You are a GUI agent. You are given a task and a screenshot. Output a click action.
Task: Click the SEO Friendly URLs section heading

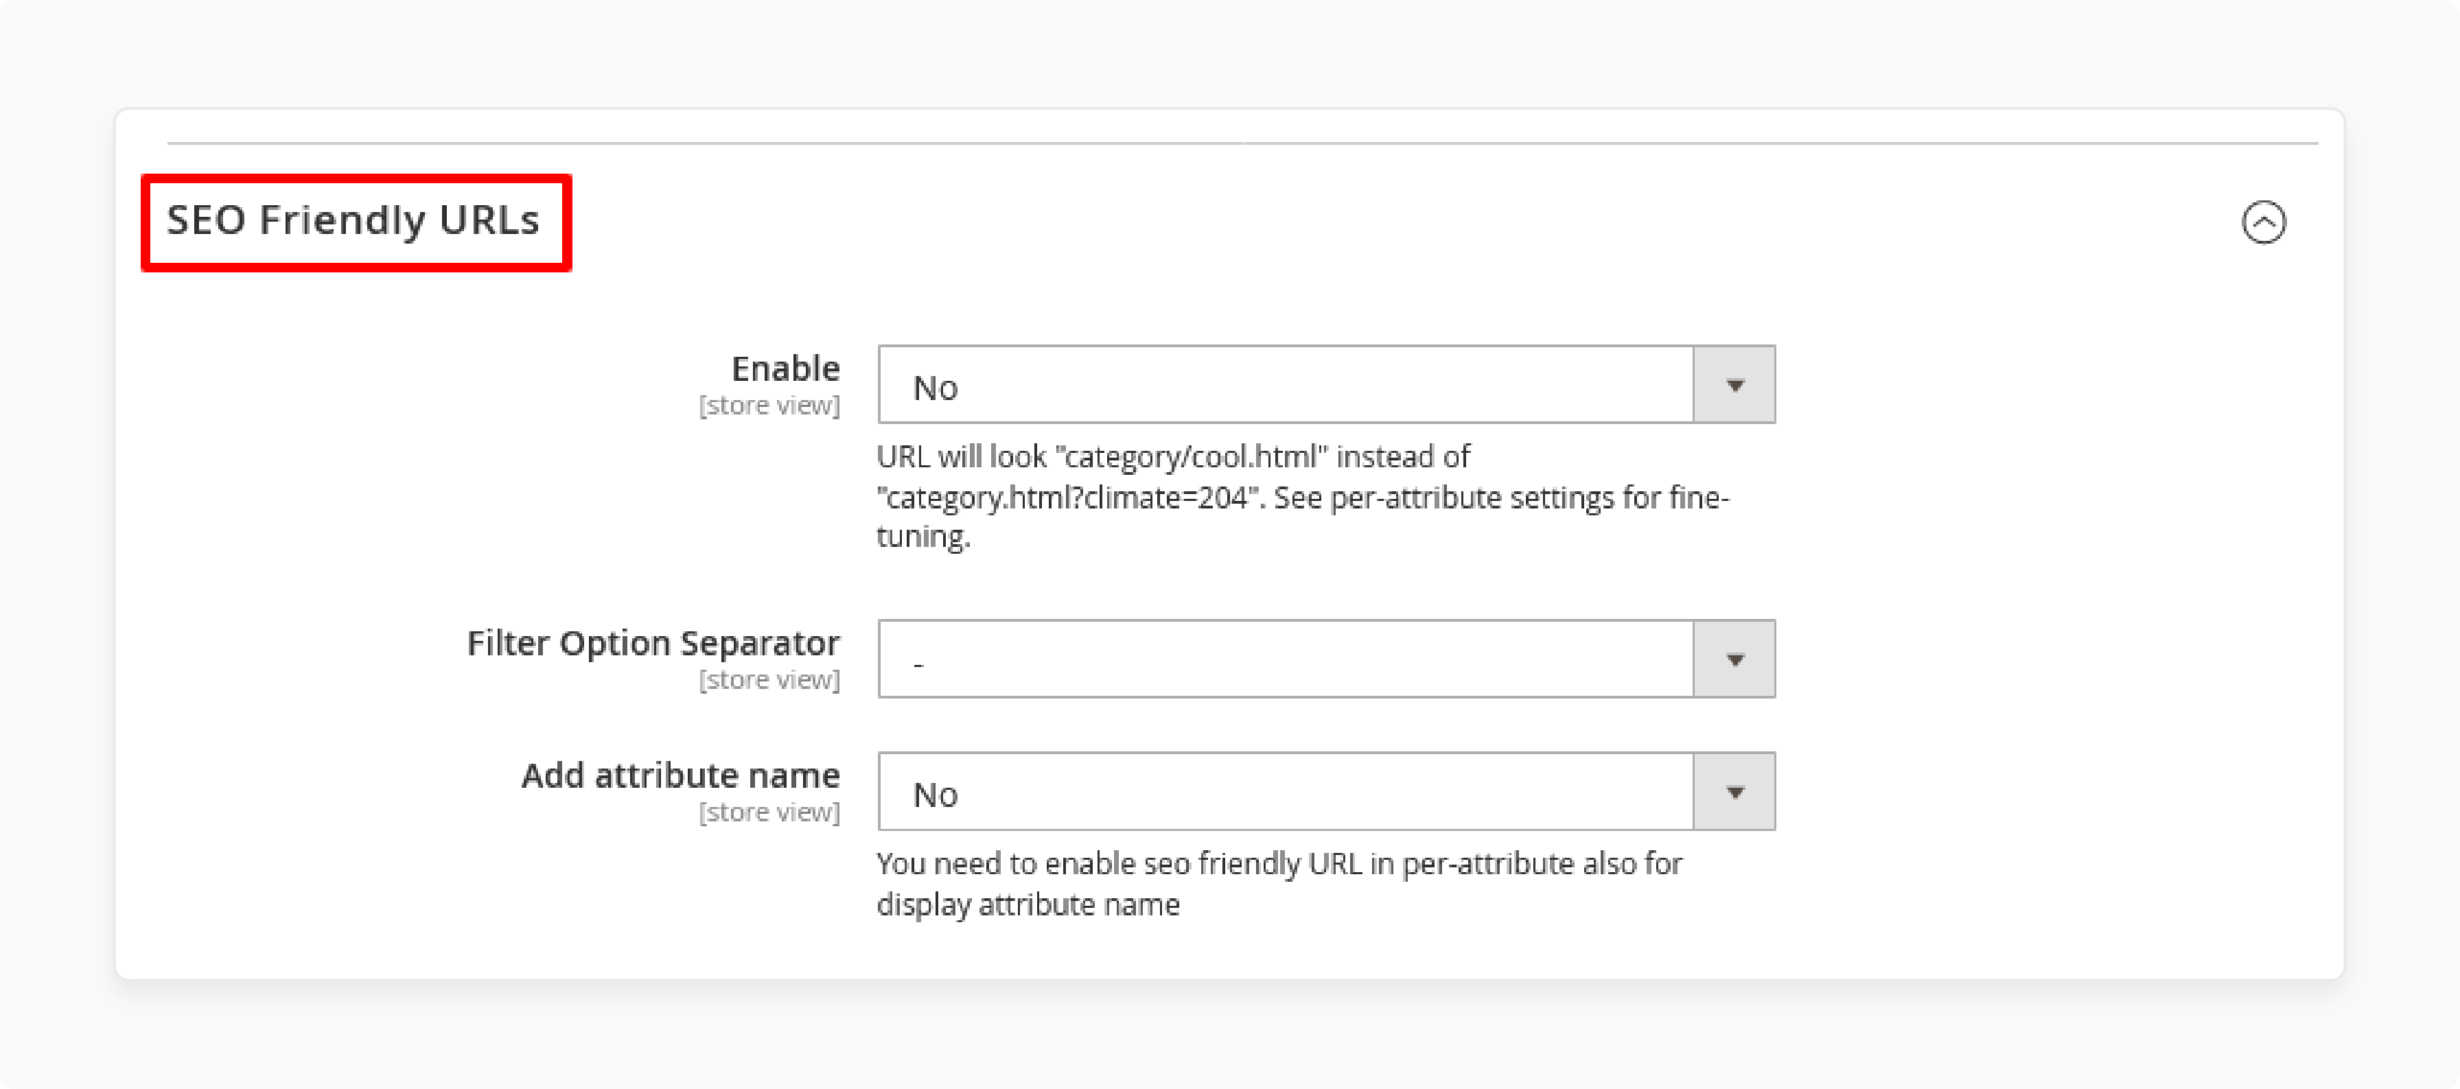tap(353, 220)
